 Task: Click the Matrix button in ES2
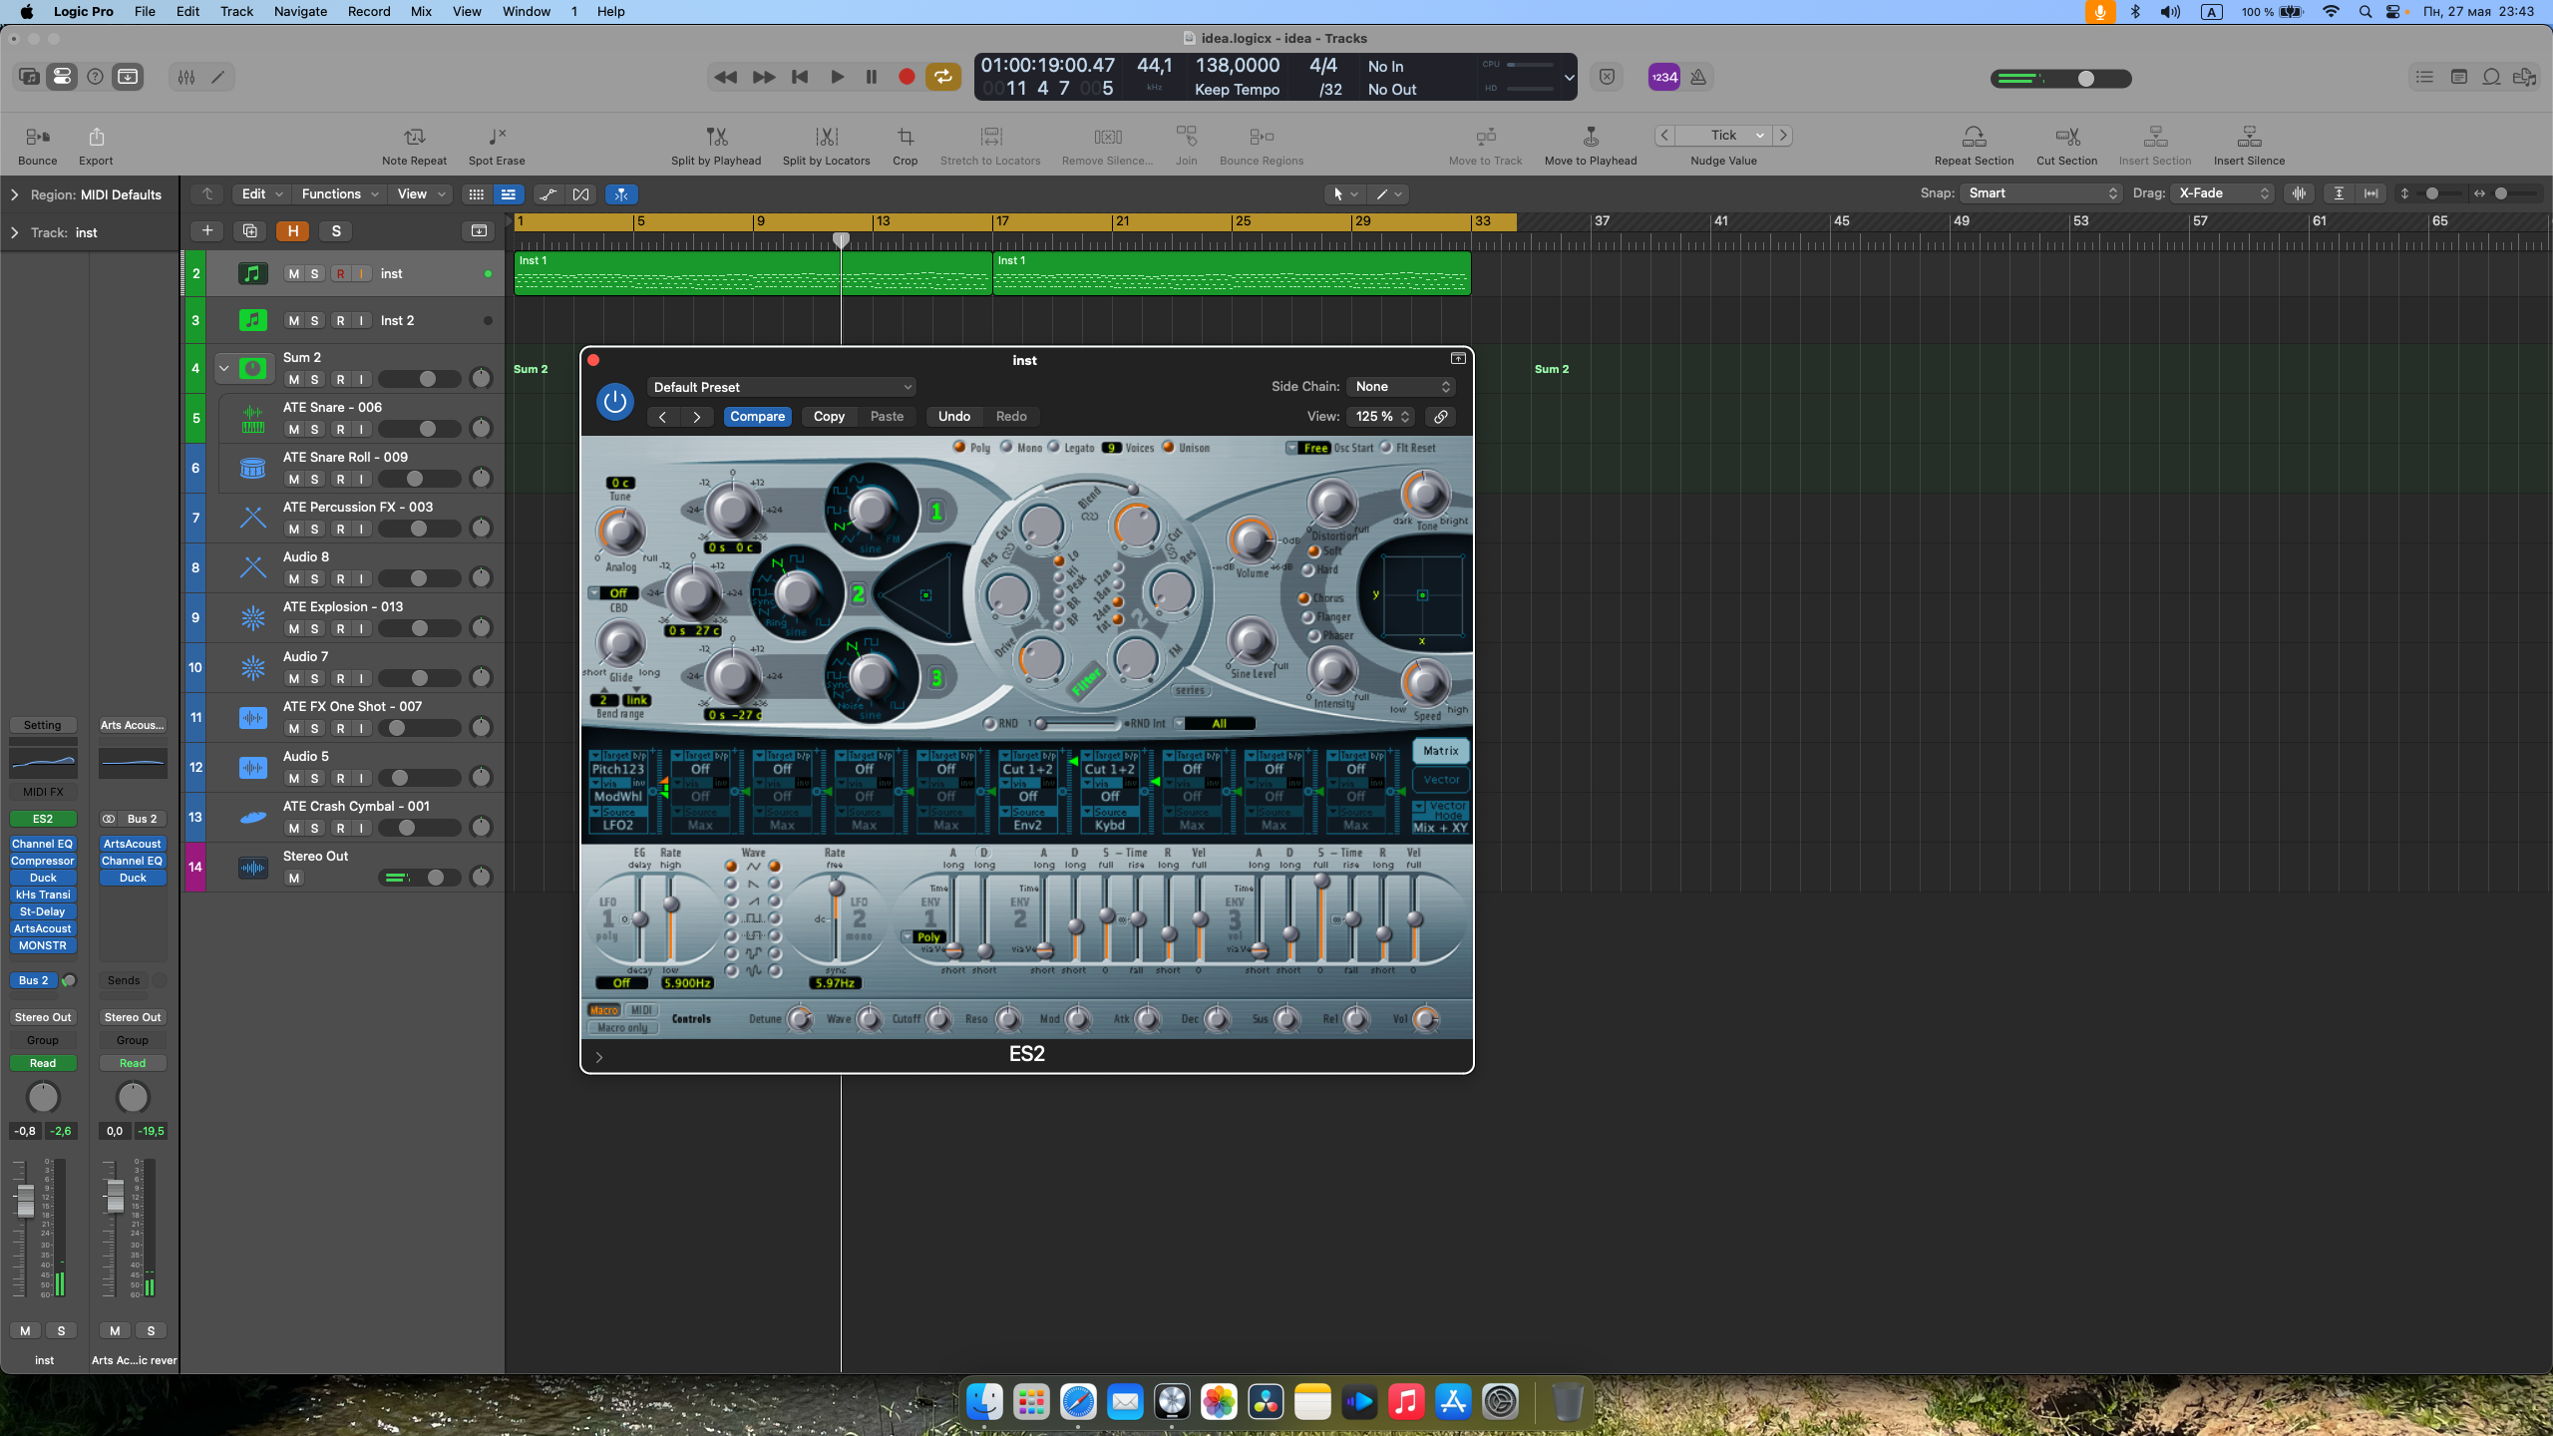click(x=1440, y=751)
